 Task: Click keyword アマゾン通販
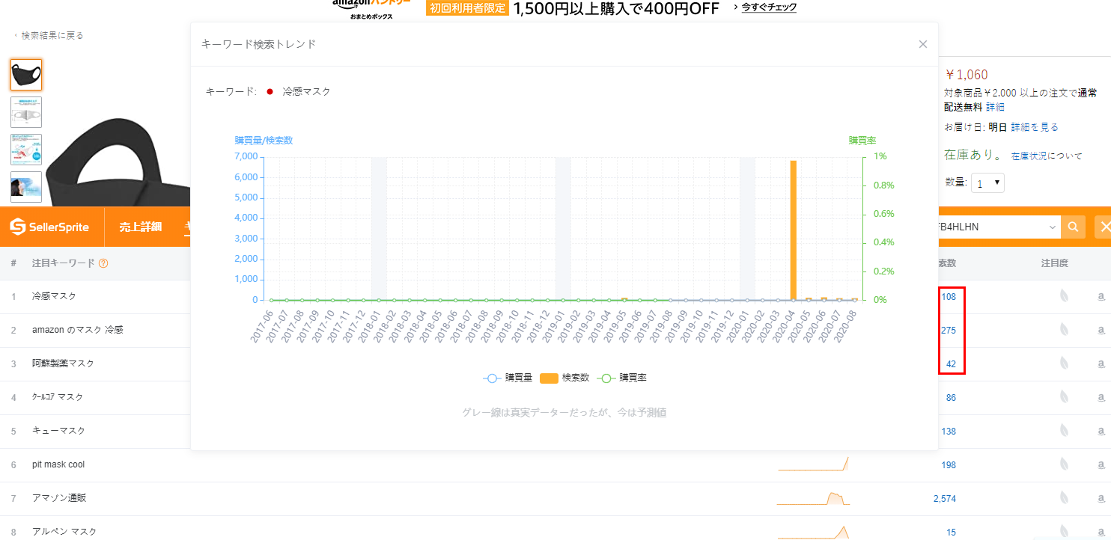(x=59, y=498)
